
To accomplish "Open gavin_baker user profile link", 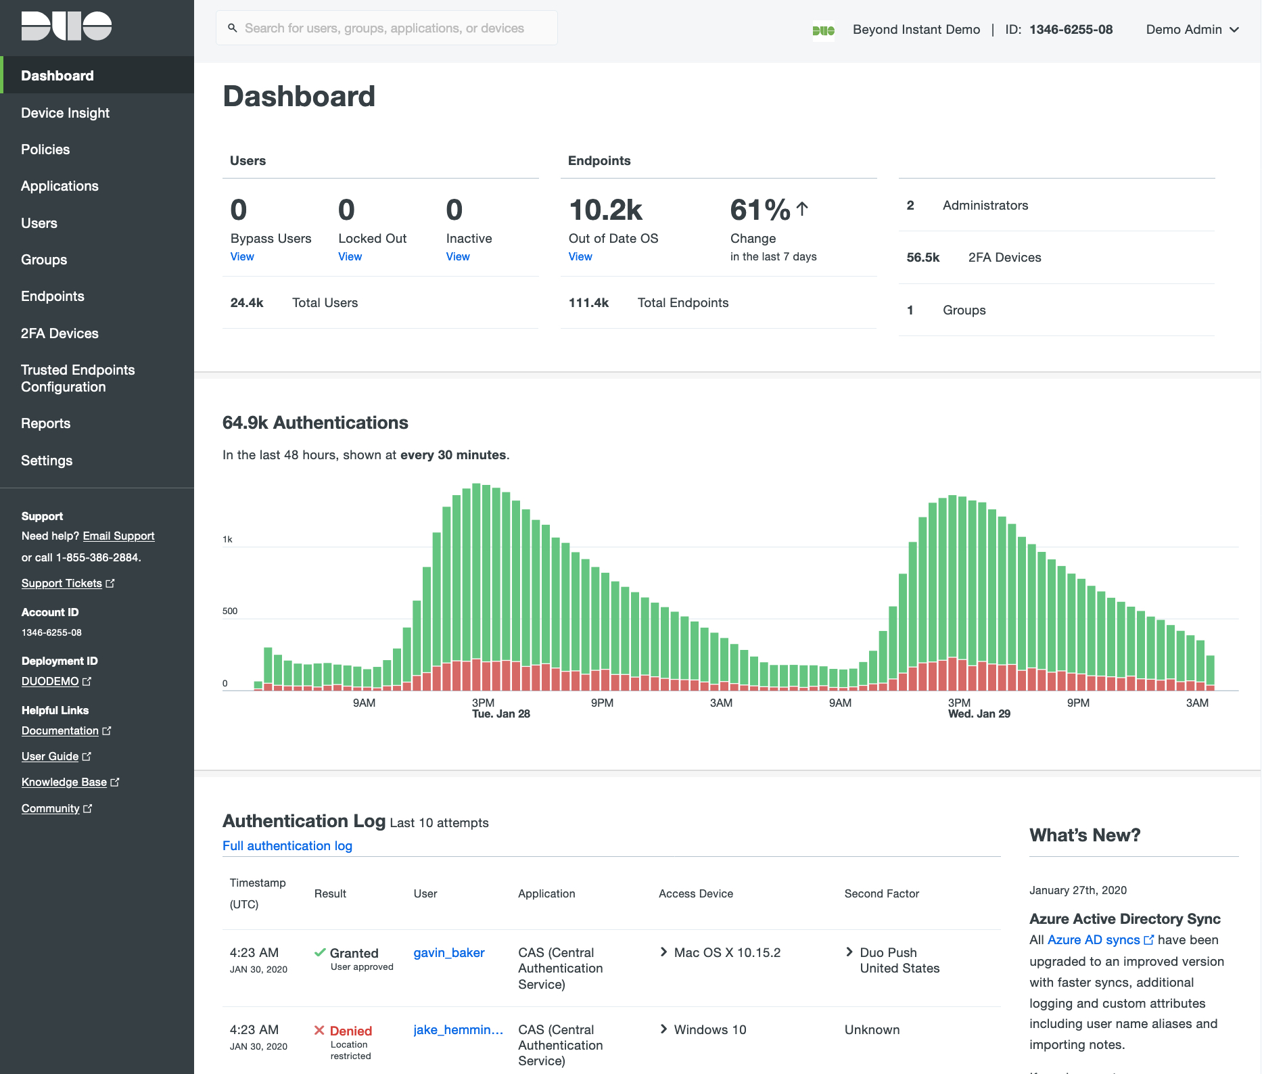I will tap(448, 952).
